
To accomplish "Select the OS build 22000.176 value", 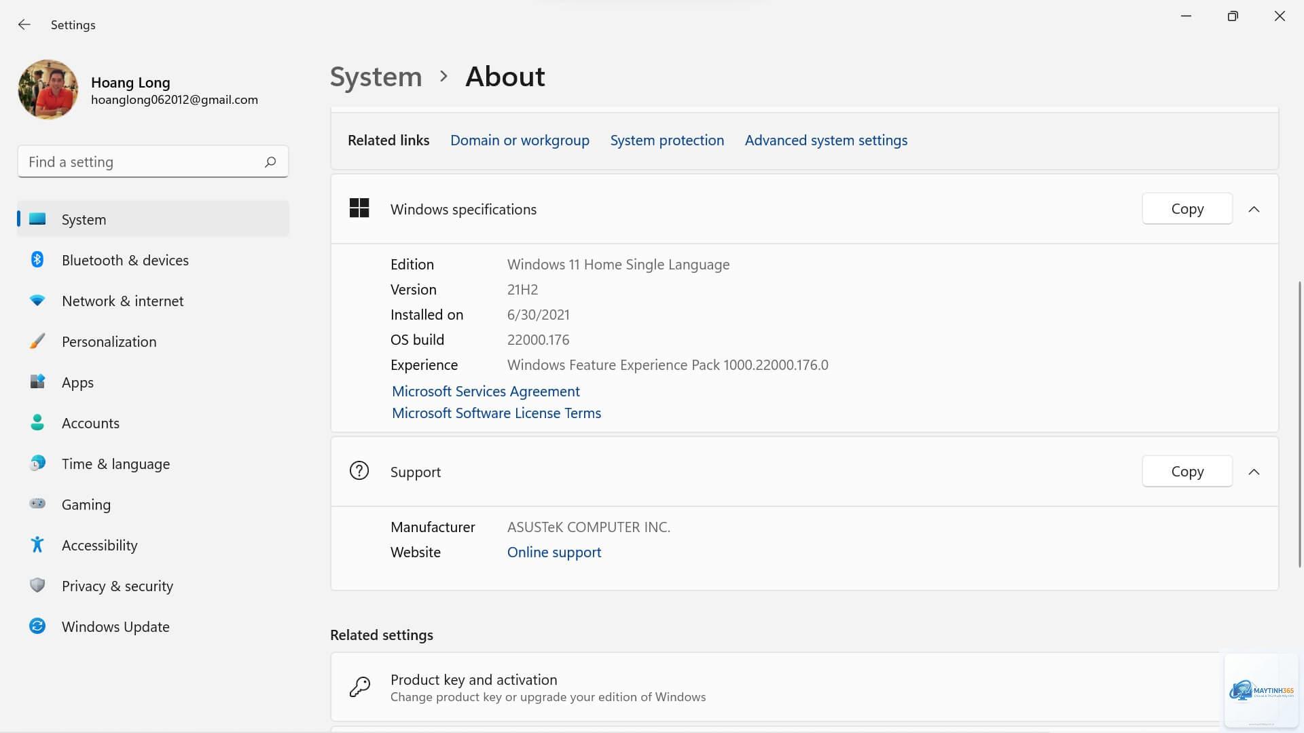I will click(x=538, y=340).
